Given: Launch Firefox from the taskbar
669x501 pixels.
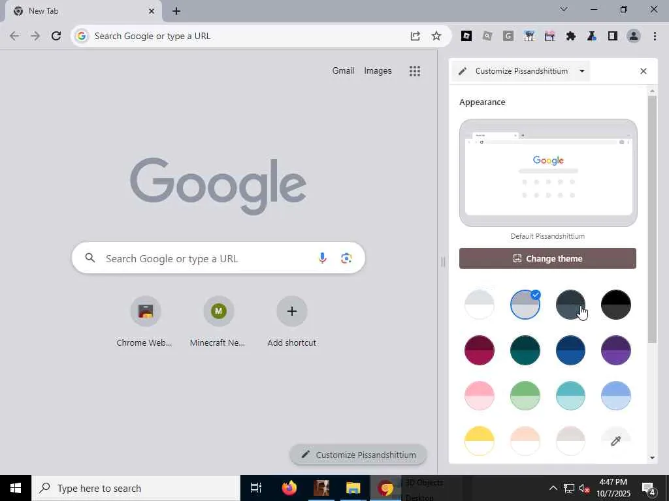Looking at the screenshot, I should coord(289,488).
